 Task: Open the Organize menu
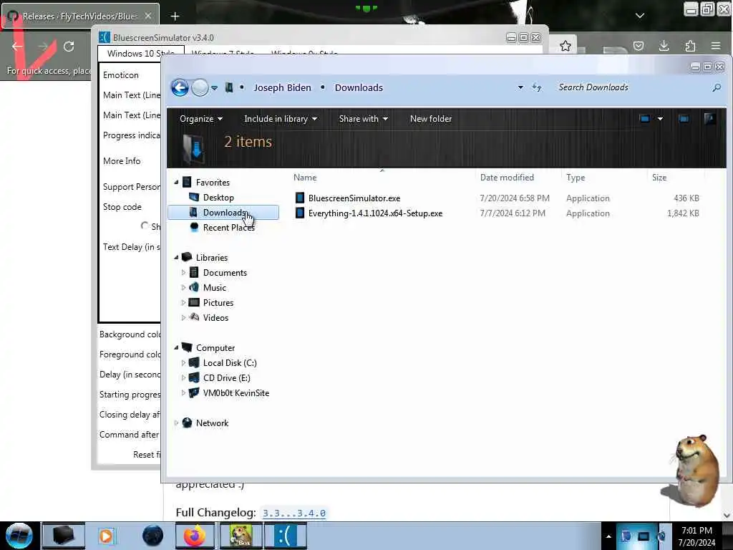[201, 119]
